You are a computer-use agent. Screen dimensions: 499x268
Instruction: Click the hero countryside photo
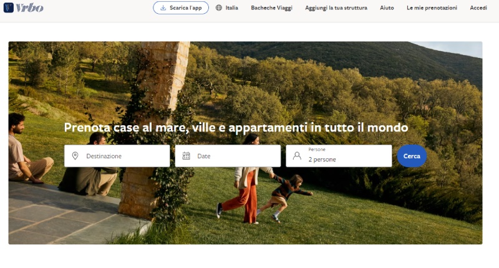point(245,143)
